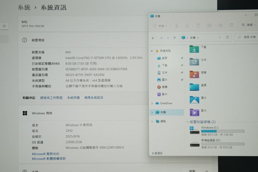Open the 音樂 folder icon in main pane
Screen dimensions: 258x172
pyautogui.click(x=194, y=74)
